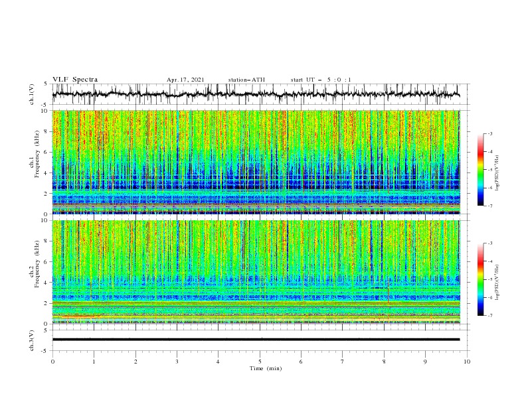The height and width of the screenshot is (406, 526).
Task: Click the 'VLF Spectra' title text
Action: 75,80
